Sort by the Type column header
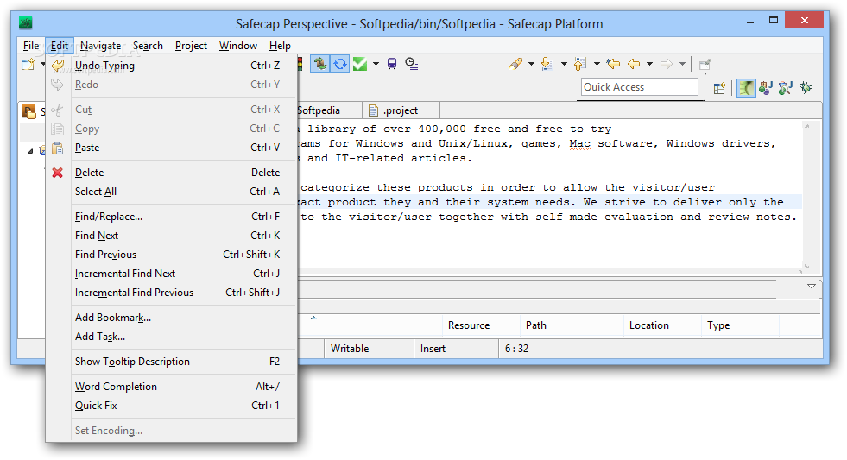847x460 pixels. point(741,325)
